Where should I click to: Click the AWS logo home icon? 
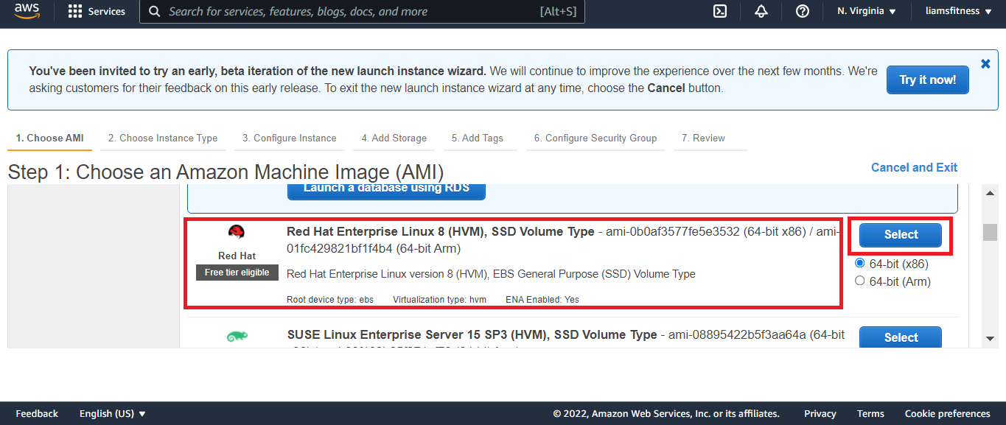click(26, 12)
